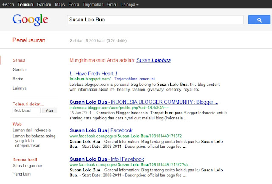Select Telusuri in the top bar

(25, 4)
